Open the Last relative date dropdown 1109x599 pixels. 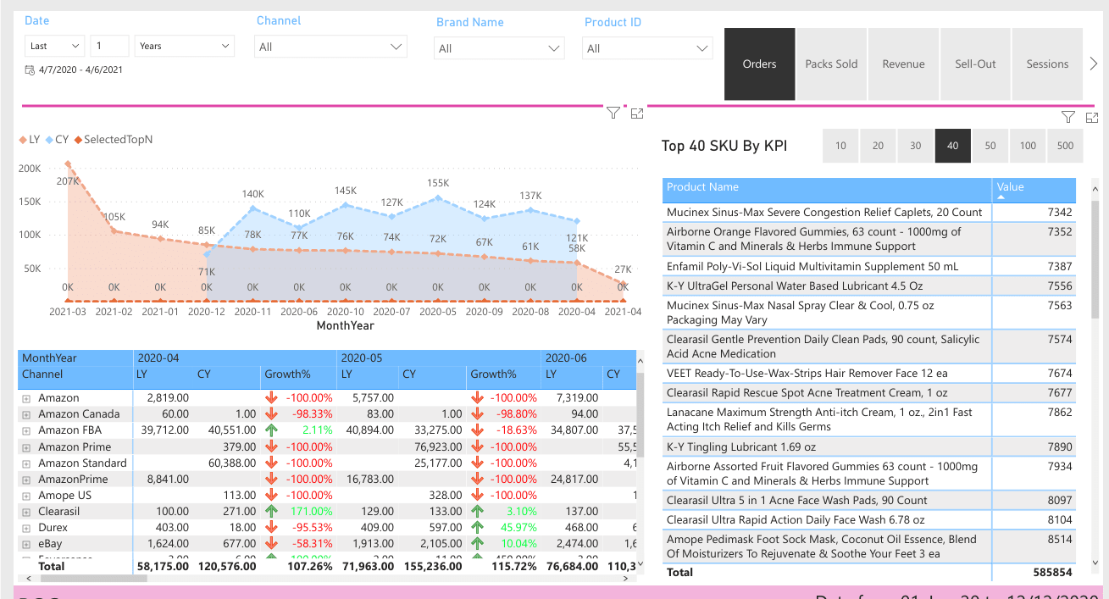coord(55,46)
